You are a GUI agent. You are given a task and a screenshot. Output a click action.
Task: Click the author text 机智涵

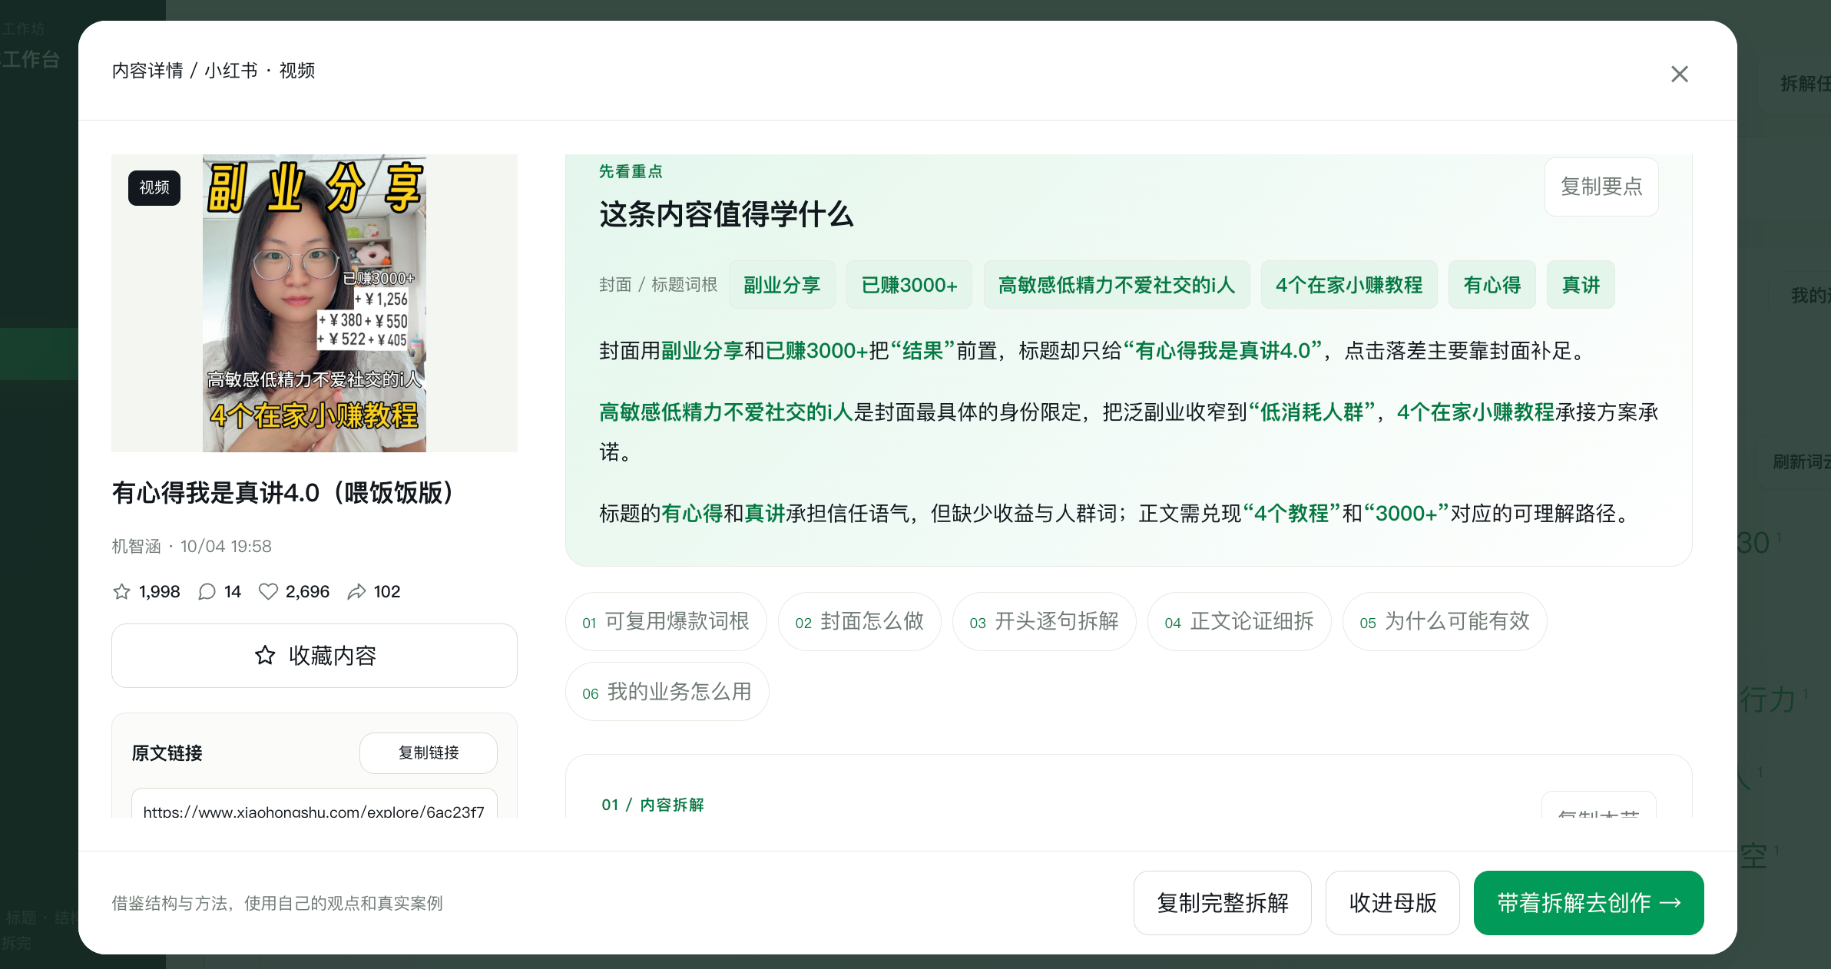point(136,547)
